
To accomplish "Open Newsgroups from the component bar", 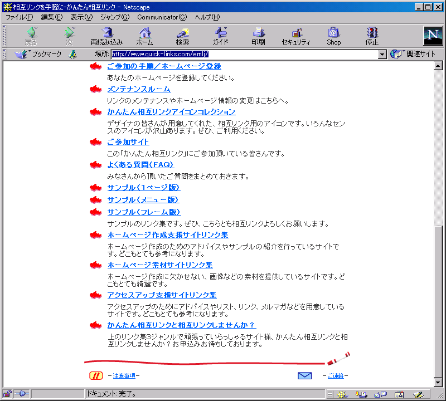I will (380, 394).
